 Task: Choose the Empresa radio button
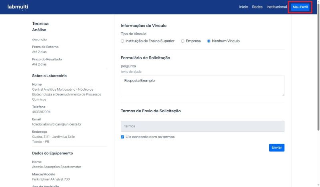coord(183,41)
